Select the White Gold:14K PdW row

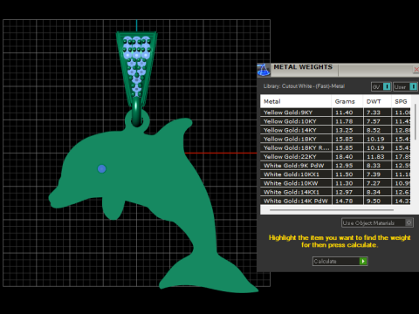click(335, 201)
